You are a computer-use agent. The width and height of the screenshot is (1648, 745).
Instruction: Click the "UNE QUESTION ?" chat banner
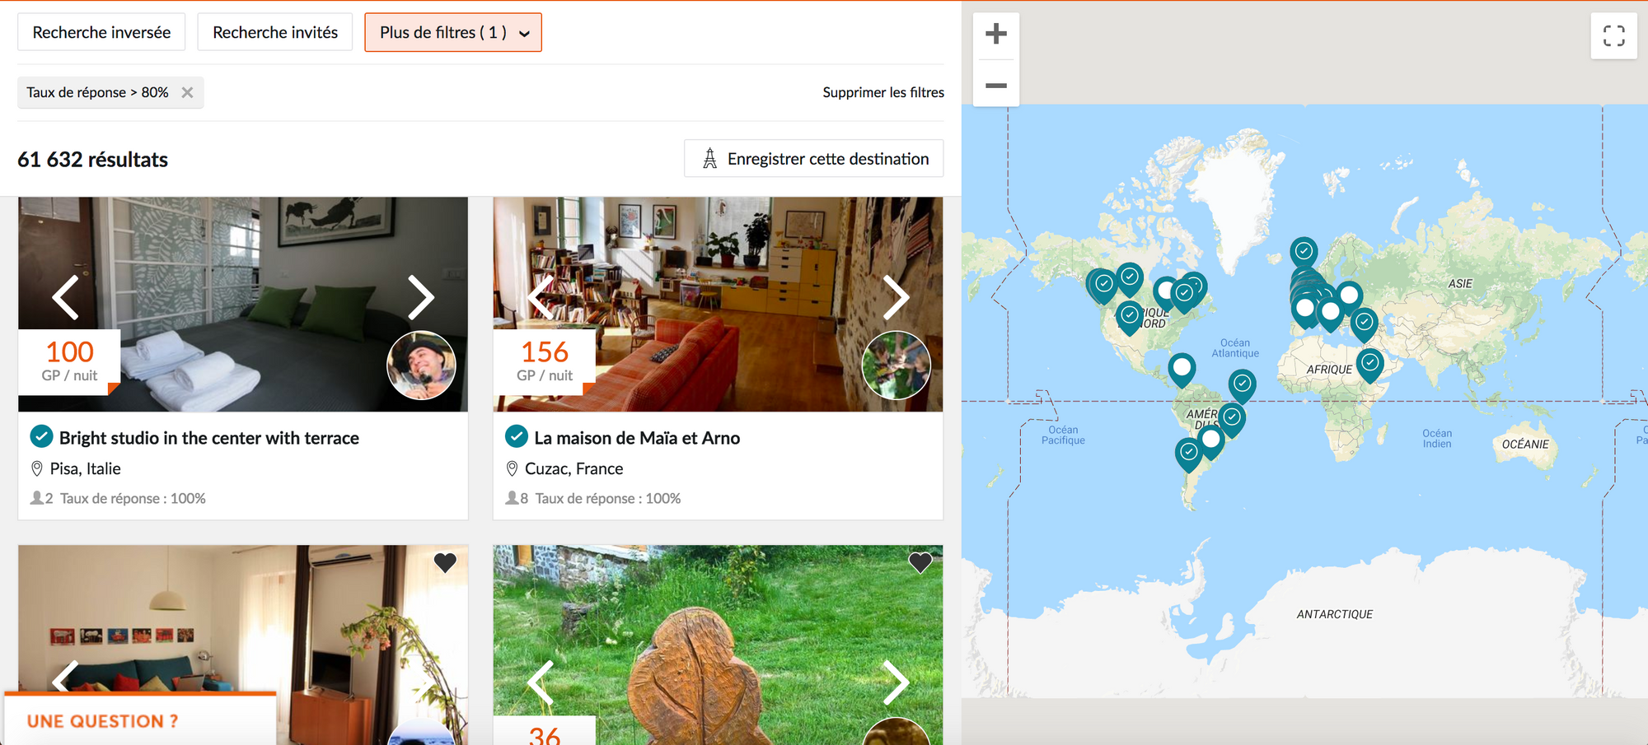point(100,720)
